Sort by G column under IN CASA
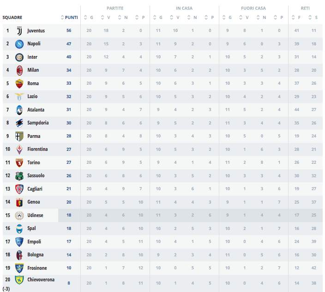The height and width of the screenshot is (292, 325). coord(158,18)
